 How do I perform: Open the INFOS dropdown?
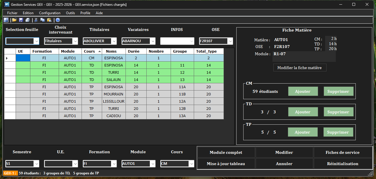pos(192,41)
